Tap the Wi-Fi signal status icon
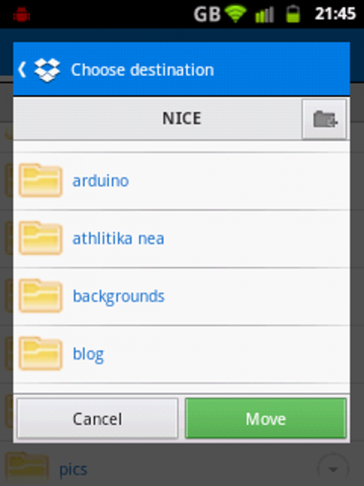This screenshot has height=486, width=364. (x=235, y=14)
